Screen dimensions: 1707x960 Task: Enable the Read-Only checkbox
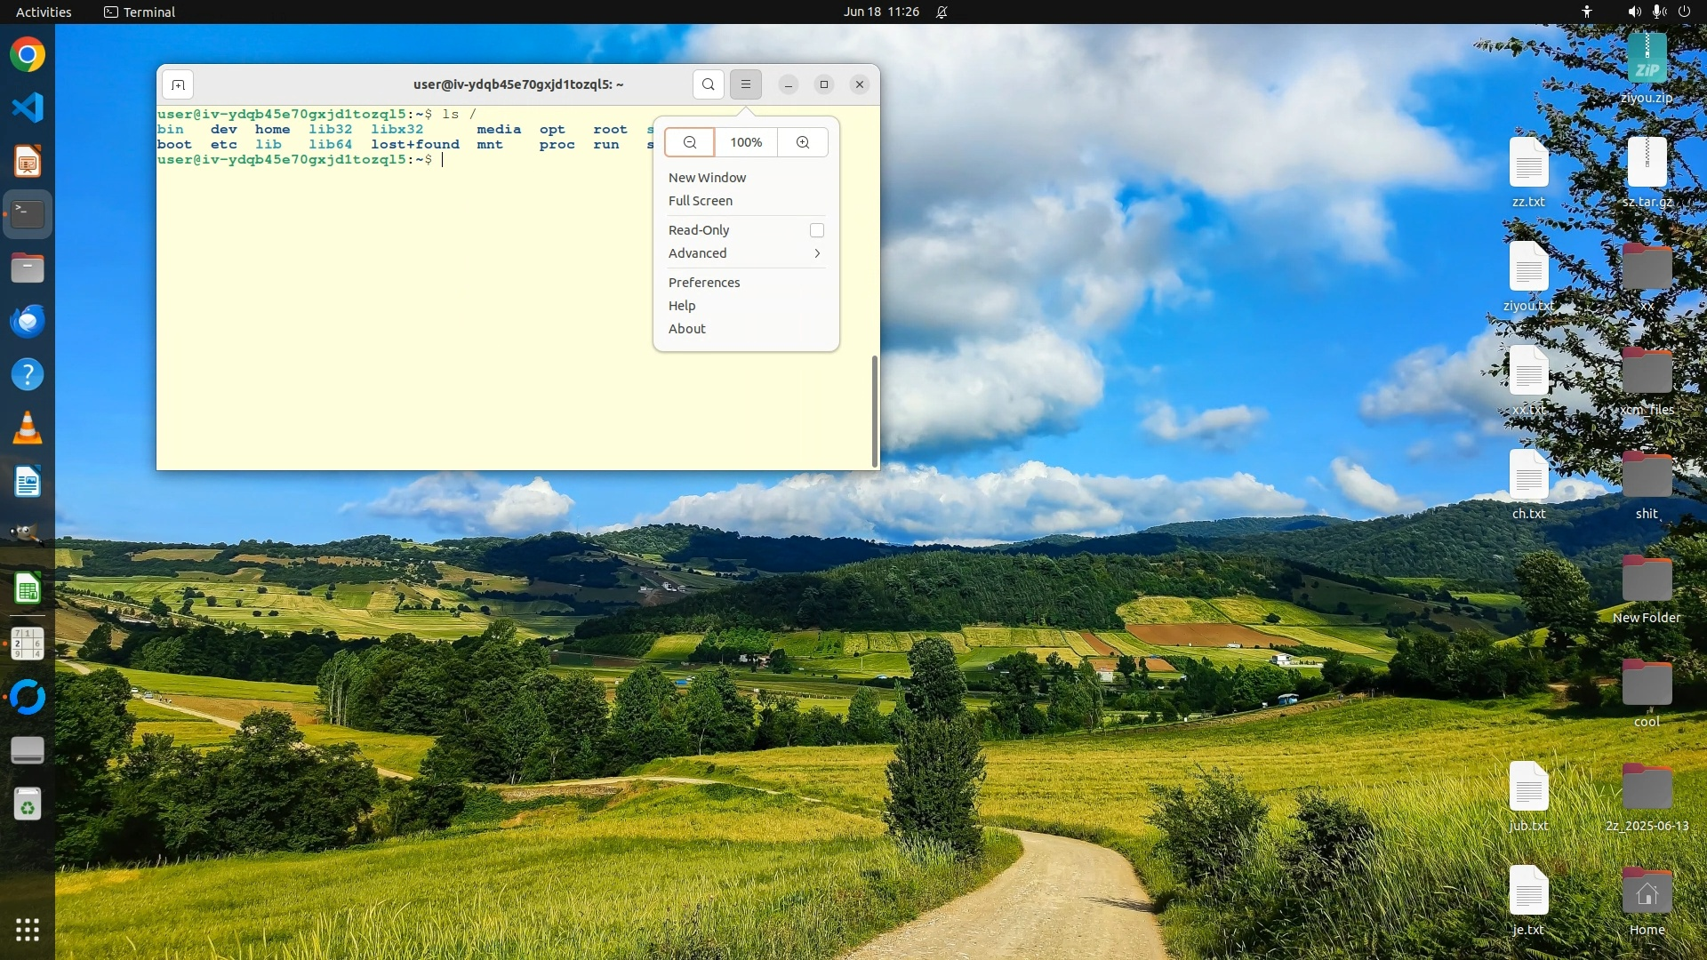click(x=816, y=230)
